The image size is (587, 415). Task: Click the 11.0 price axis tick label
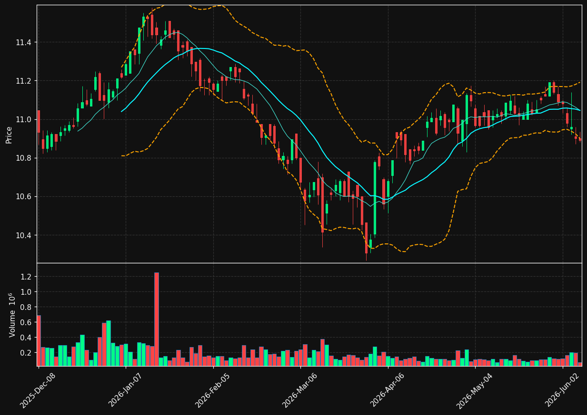tap(23, 119)
